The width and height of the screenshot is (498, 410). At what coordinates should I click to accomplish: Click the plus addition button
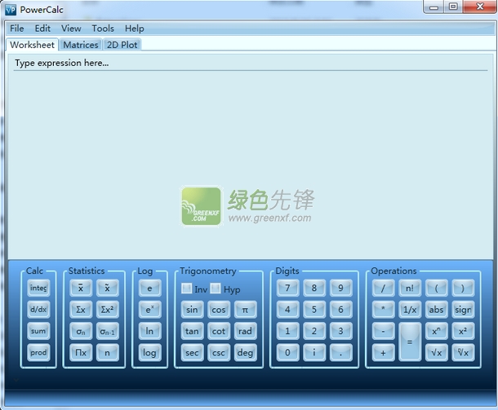[384, 353]
